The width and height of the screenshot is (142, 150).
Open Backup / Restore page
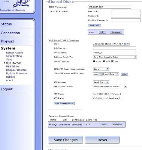pyautogui.click(x=16, y=70)
